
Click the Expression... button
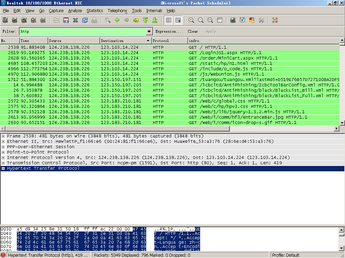[x=168, y=31]
